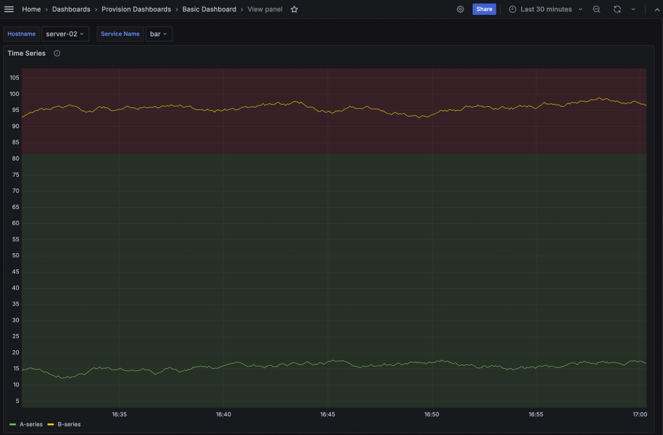Click the clock icon in time picker
Viewport: 663px width, 435px height.
[513, 9]
